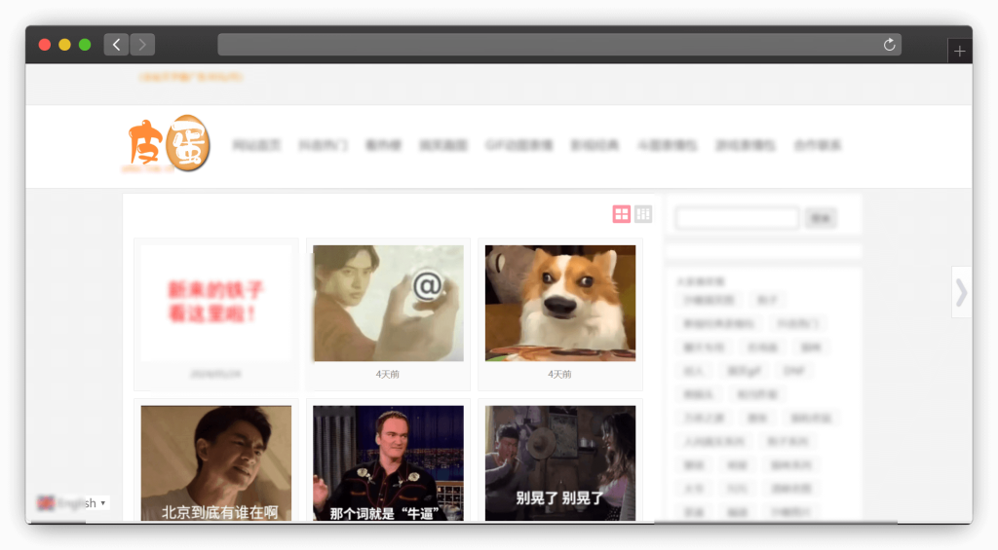Open the GIF nav menu item

[x=518, y=145]
